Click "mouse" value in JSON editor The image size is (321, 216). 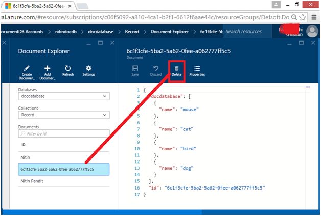(x=189, y=110)
